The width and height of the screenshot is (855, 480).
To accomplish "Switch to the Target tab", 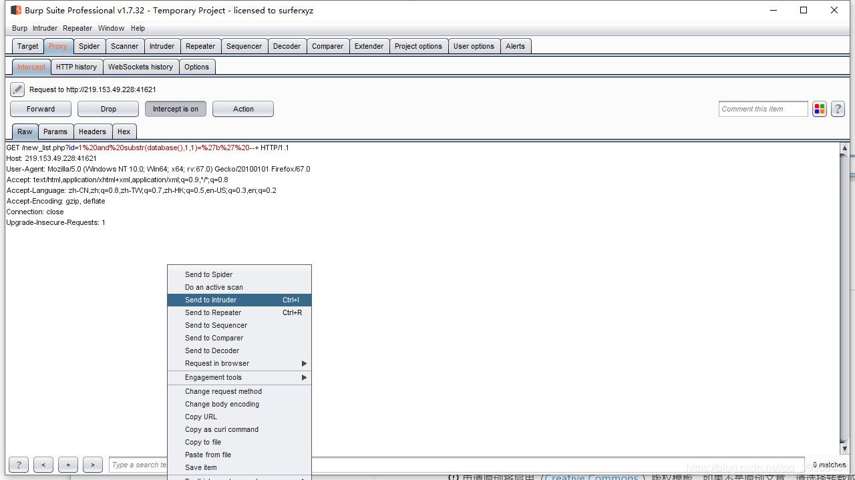I will 28,46.
